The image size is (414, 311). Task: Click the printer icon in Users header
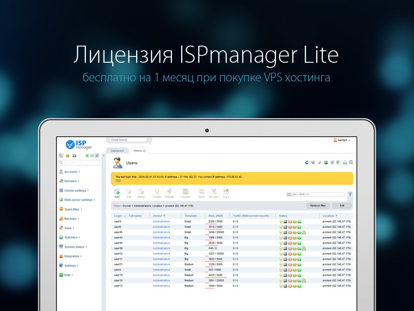click(345, 162)
